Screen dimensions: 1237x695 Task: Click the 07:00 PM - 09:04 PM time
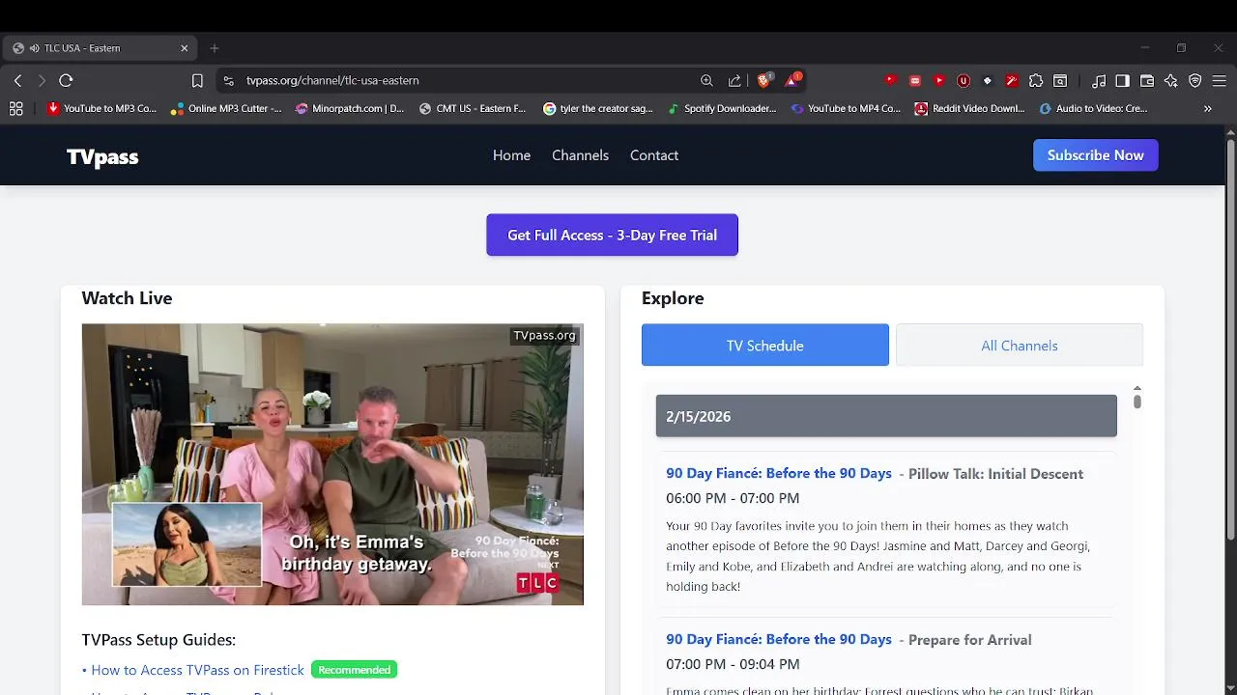click(733, 664)
